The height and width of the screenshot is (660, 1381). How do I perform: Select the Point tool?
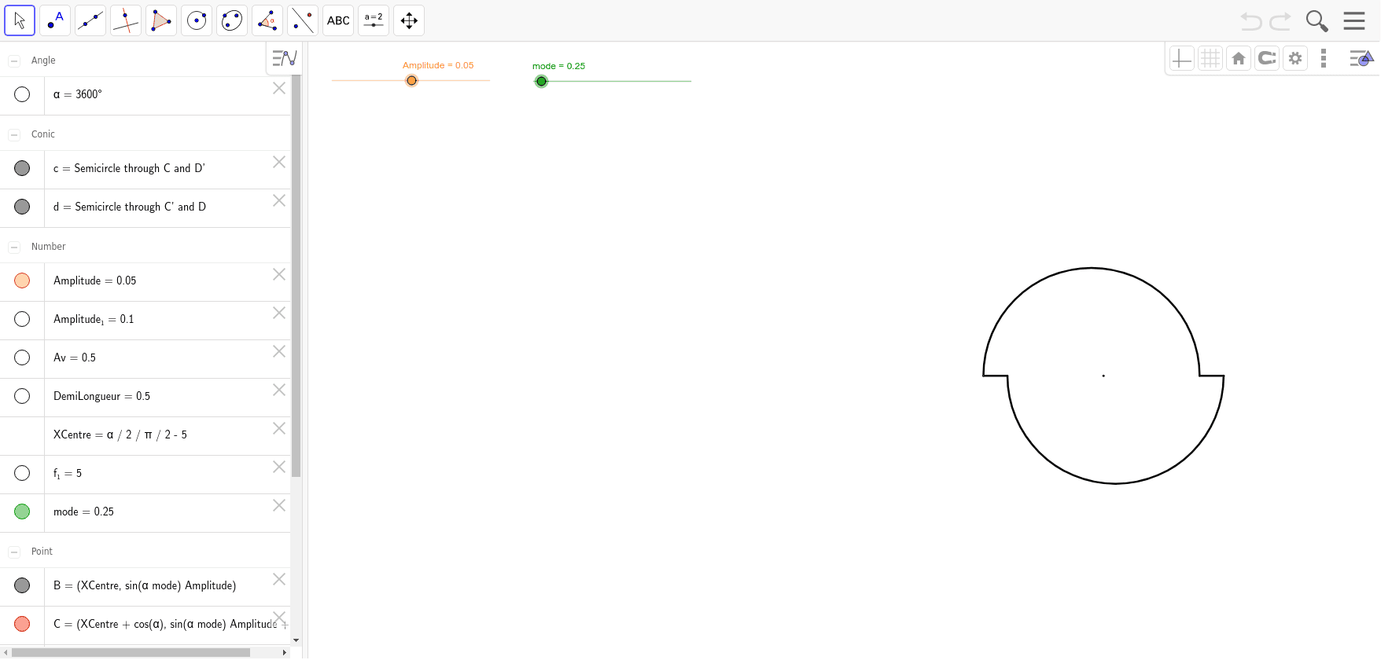pos(55,20)
